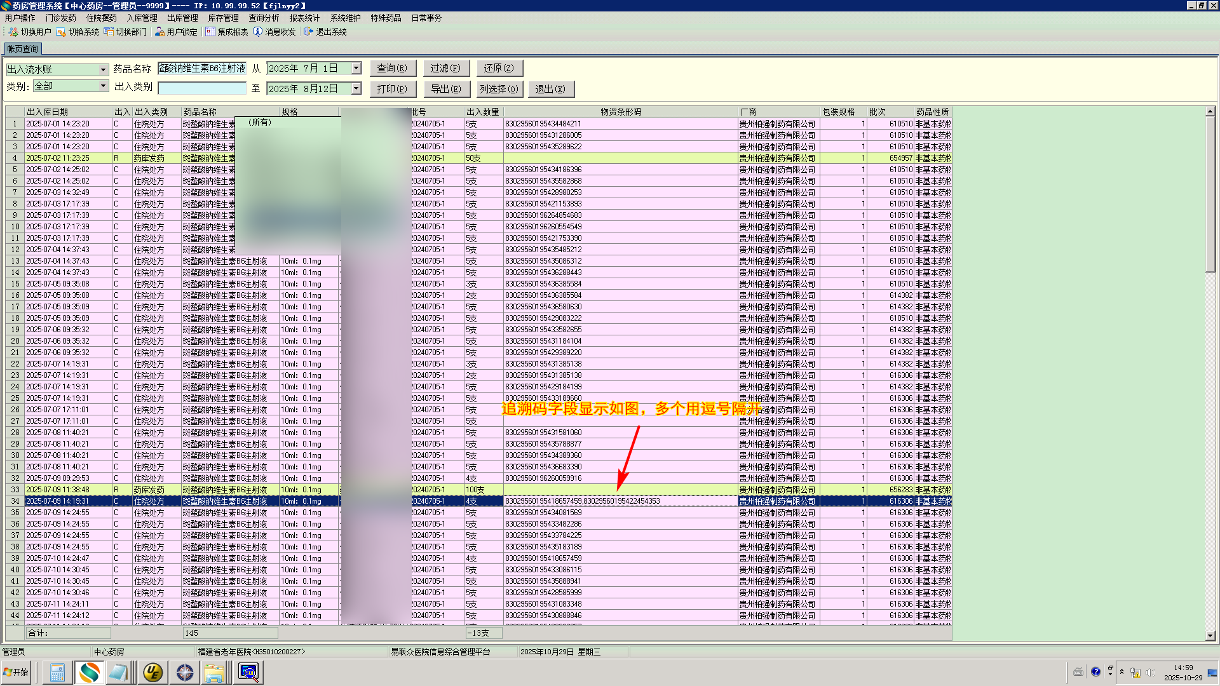The height and width of the screenshot is (686, 1220).
Task: Click the 退出系统 exit system icon
Action: pos(308,32)
